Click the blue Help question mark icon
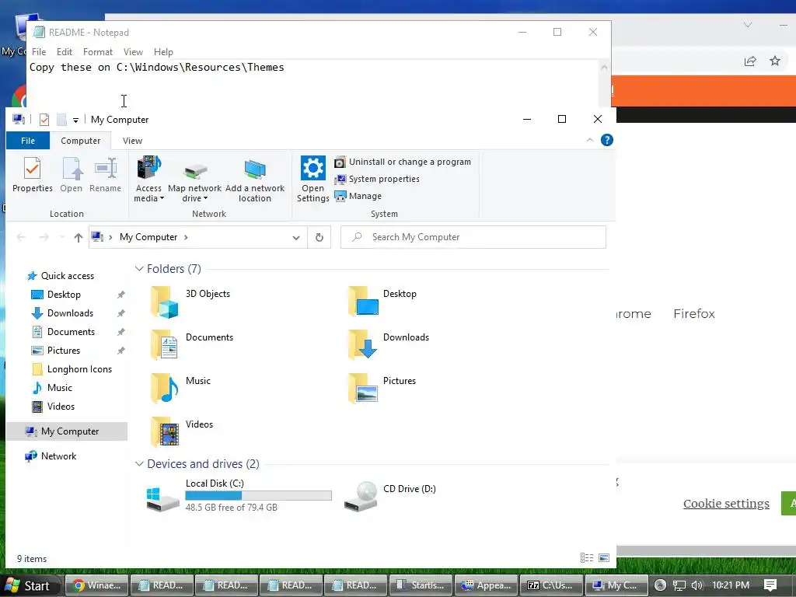 click(x=606, y=140)
